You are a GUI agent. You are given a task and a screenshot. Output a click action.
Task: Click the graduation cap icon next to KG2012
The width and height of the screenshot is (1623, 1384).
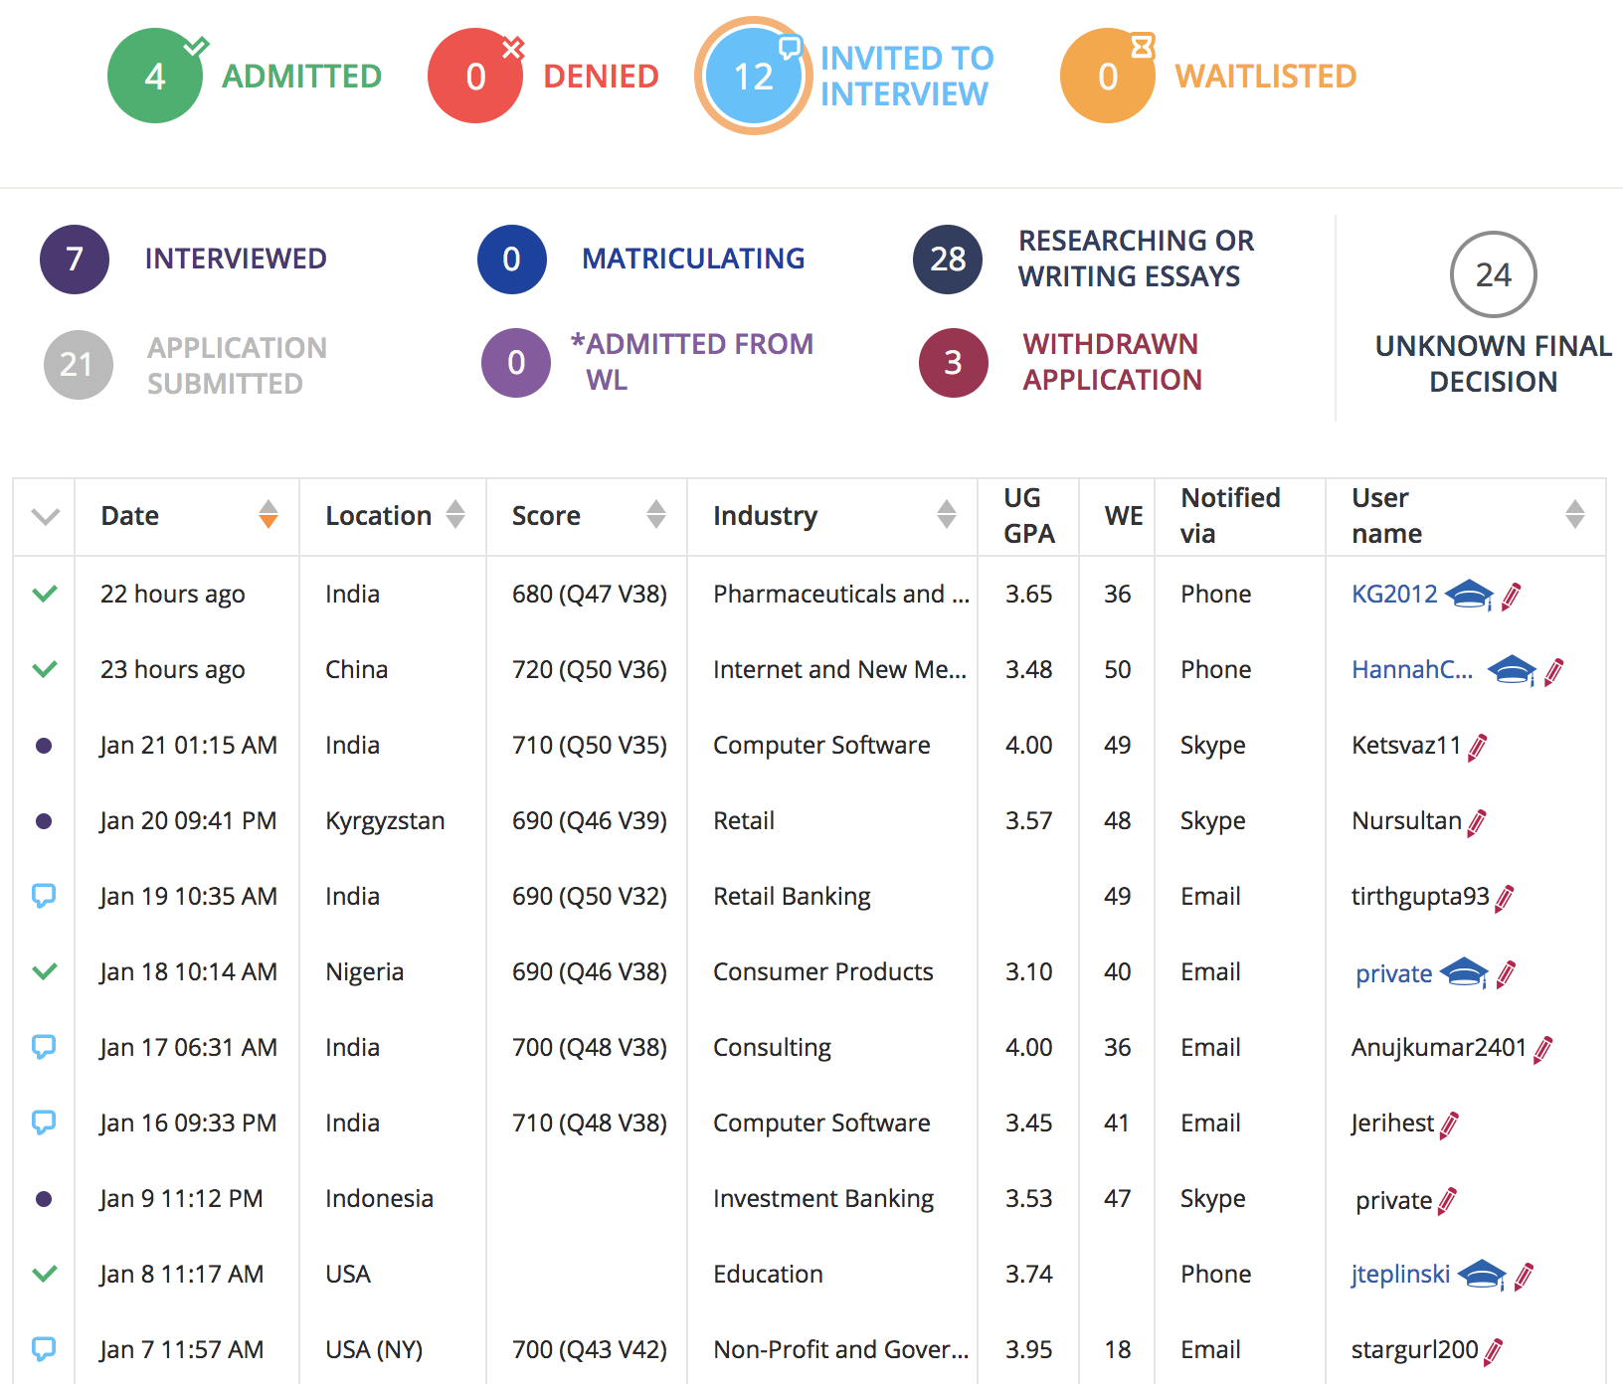(x=1471, y=595)
